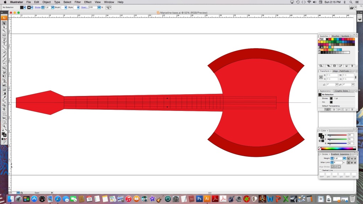Toggle Bevel Join in Stroke panel
The width and height of the screenshot is (363, 204).
click(355, 163)
